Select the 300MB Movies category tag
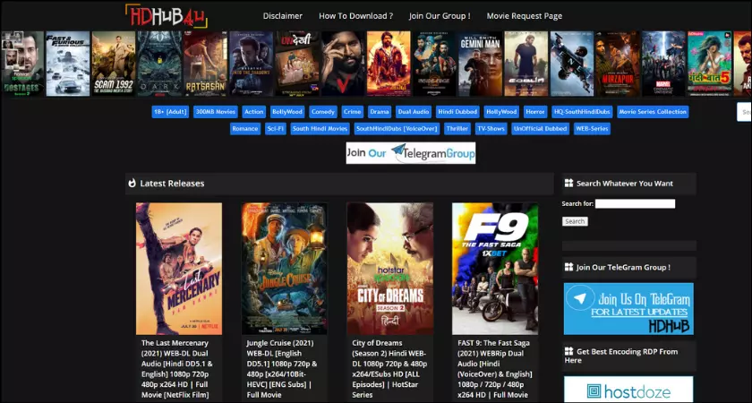This screenshot has width=752, height=403. tap(216, 112)
